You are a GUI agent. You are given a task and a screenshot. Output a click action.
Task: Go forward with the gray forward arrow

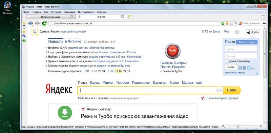pos(37,23)
